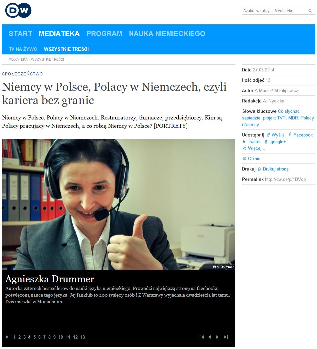
Task: Switch to TV NA ŻYWO tab
Action: click(23, 49)
